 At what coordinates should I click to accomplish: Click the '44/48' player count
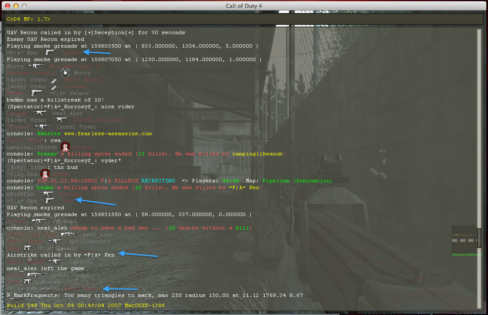231,181
